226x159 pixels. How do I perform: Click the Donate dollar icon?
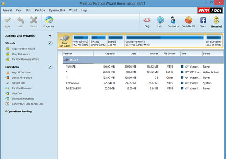pyautogui.click(x=216, y=20)
